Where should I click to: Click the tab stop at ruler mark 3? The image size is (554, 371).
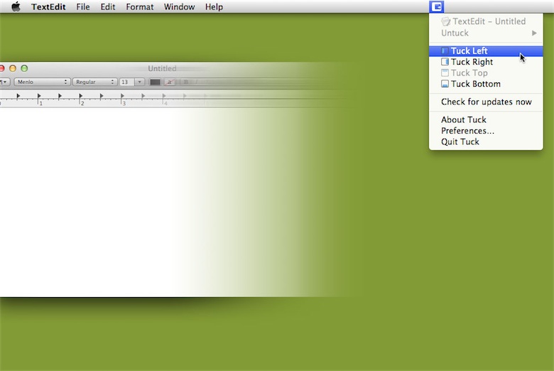tap(122, 96)
